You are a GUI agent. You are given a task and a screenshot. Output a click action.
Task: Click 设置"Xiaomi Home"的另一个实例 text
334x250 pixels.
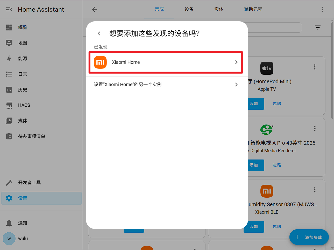click(x=128, y=85)
